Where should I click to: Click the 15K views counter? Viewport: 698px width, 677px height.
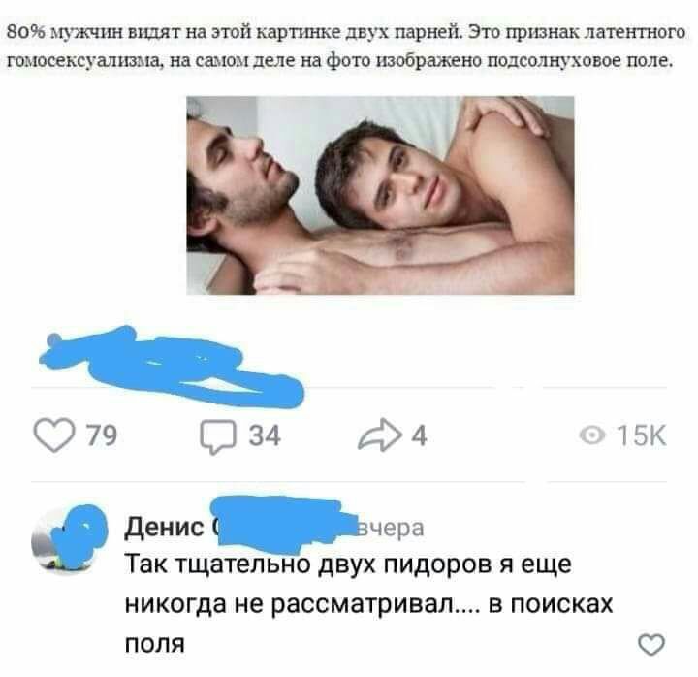click(x=642, y=435)
